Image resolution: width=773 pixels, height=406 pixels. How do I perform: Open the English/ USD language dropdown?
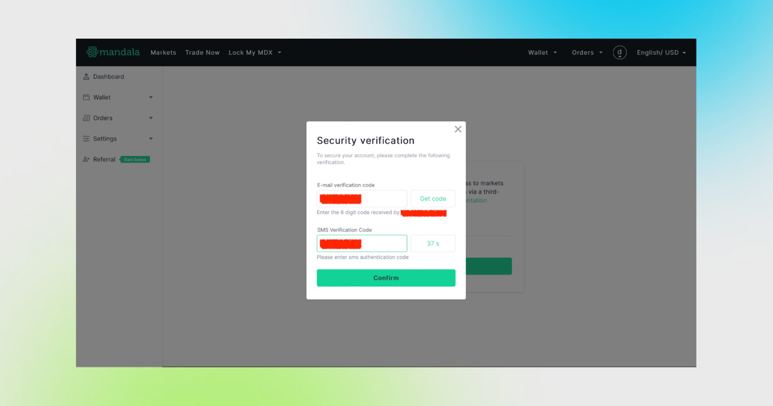click(x=661, y=52)
